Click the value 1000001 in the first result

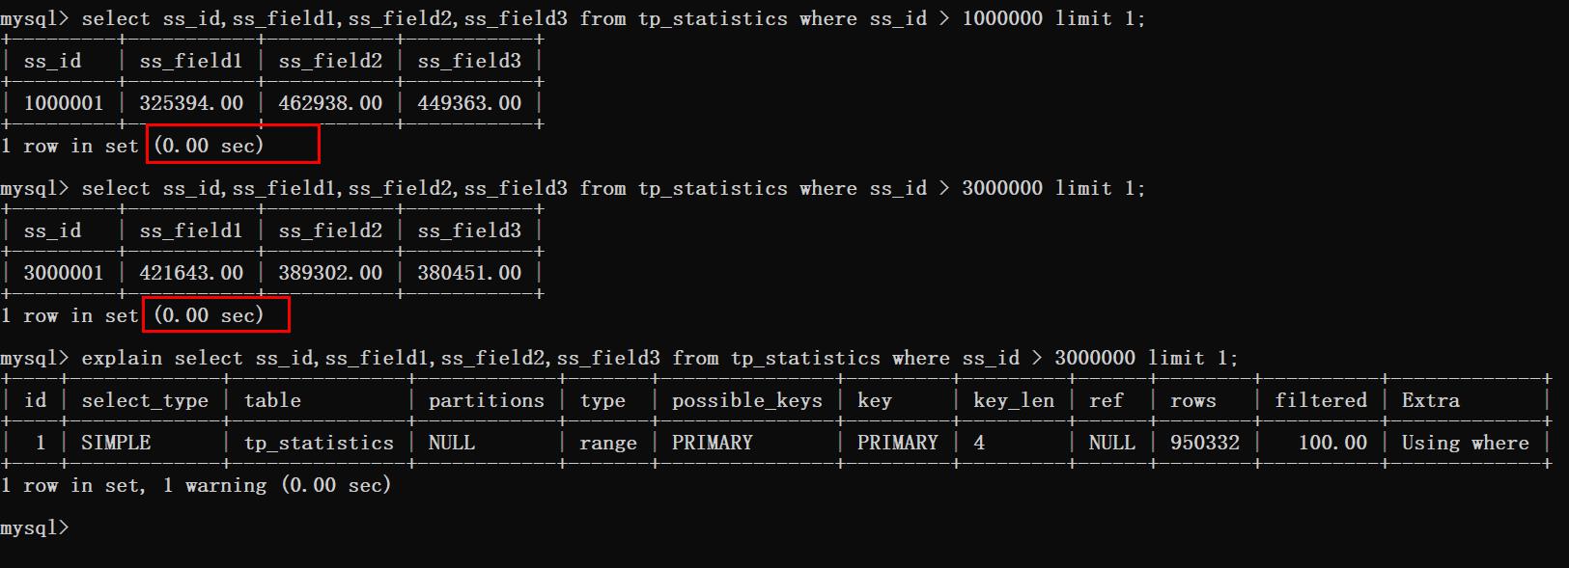coord(64,103)
